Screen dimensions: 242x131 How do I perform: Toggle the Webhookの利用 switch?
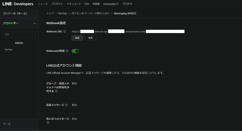[75, 51]
